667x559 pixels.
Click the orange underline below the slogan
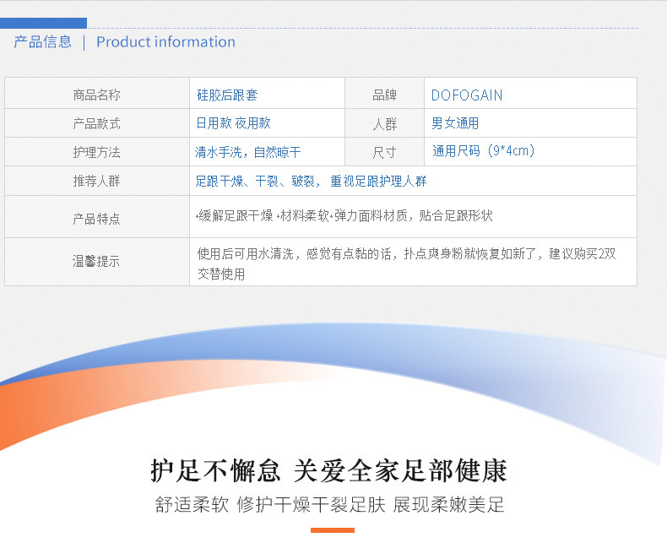pos(333,530)
